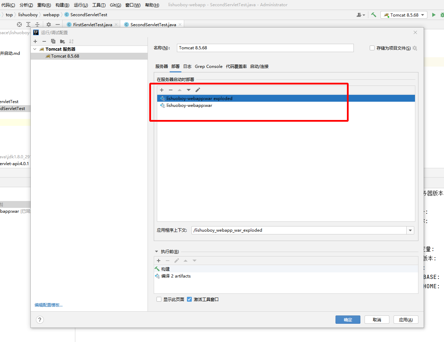Select lishuoboy-webapp:war exploded artifact row
Screen dimensions: 444x342
tap(286, 99)
